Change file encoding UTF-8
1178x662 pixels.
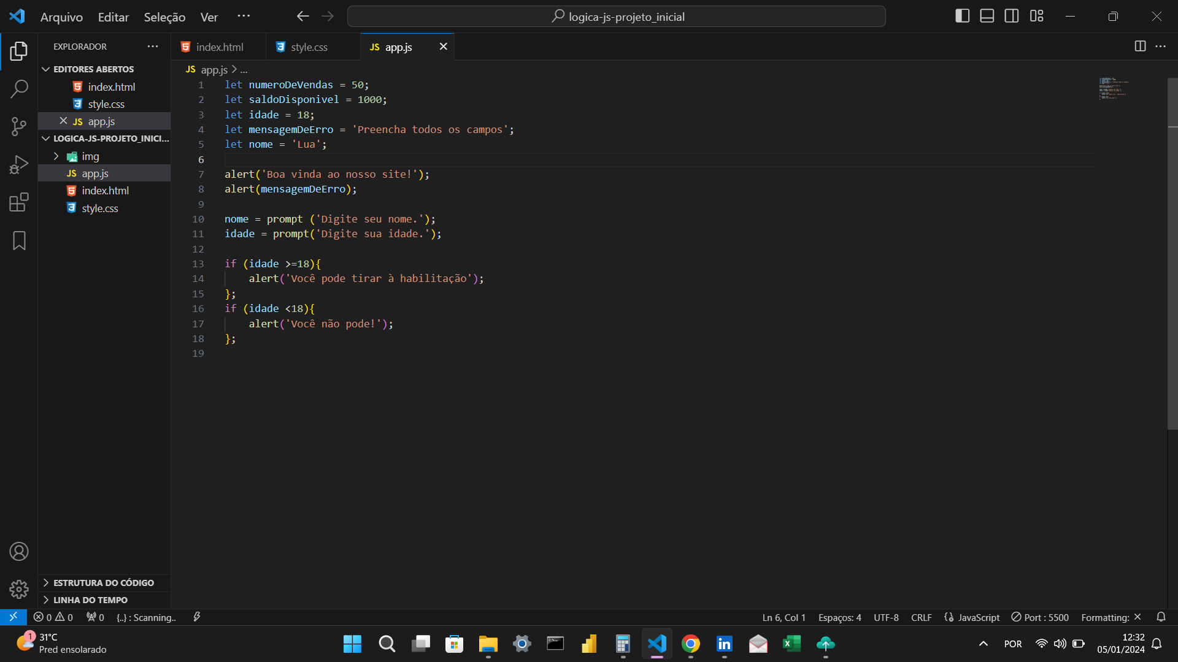coord(886,617)
